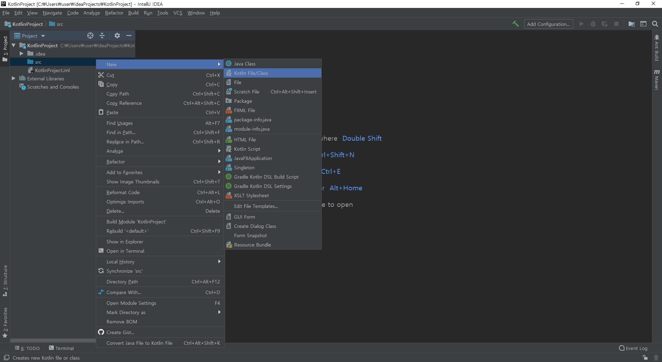
Task: Expand the Refactor submenu in context menu
Action: (x=160, y=162)
